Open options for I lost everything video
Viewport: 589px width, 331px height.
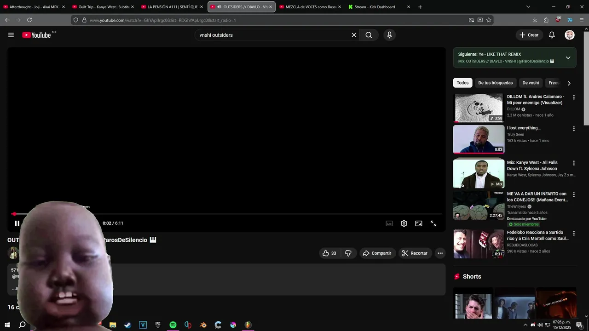tap(574, 129)
